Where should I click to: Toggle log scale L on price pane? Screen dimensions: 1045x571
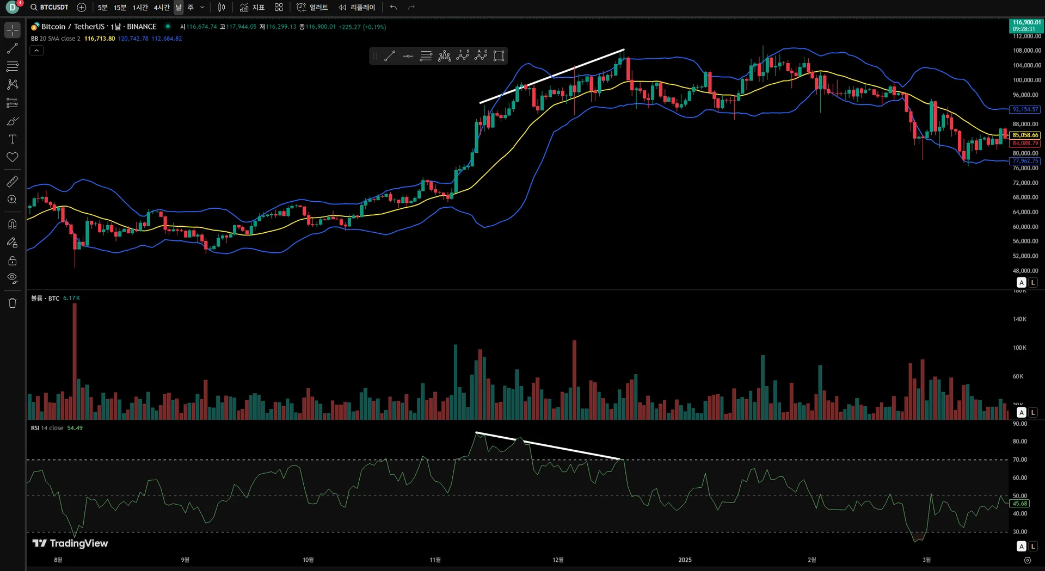click(1033, 282)
